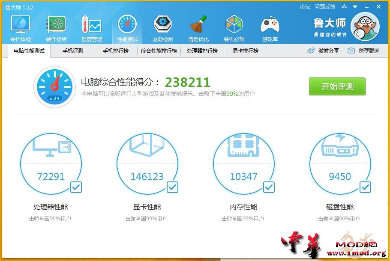The width and height of the screenshot is (390, 261).
Task: Open 驱动检测 driver detection
Action: coord(163,26)
